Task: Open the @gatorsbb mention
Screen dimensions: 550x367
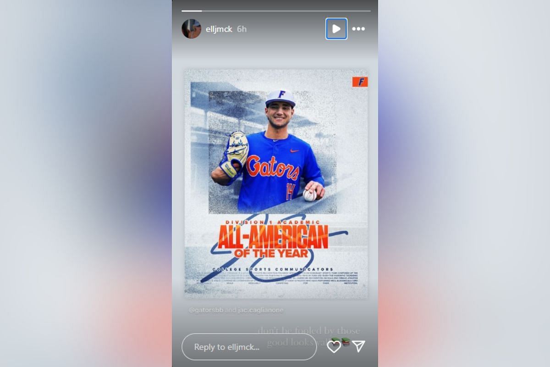Action: [x=206, y=310]
